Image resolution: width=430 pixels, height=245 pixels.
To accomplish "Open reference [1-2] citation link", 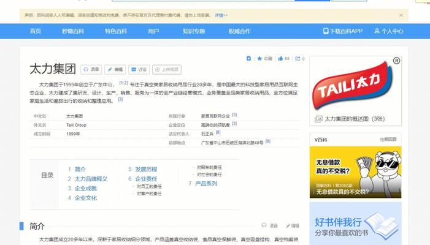I will [123, 83].
